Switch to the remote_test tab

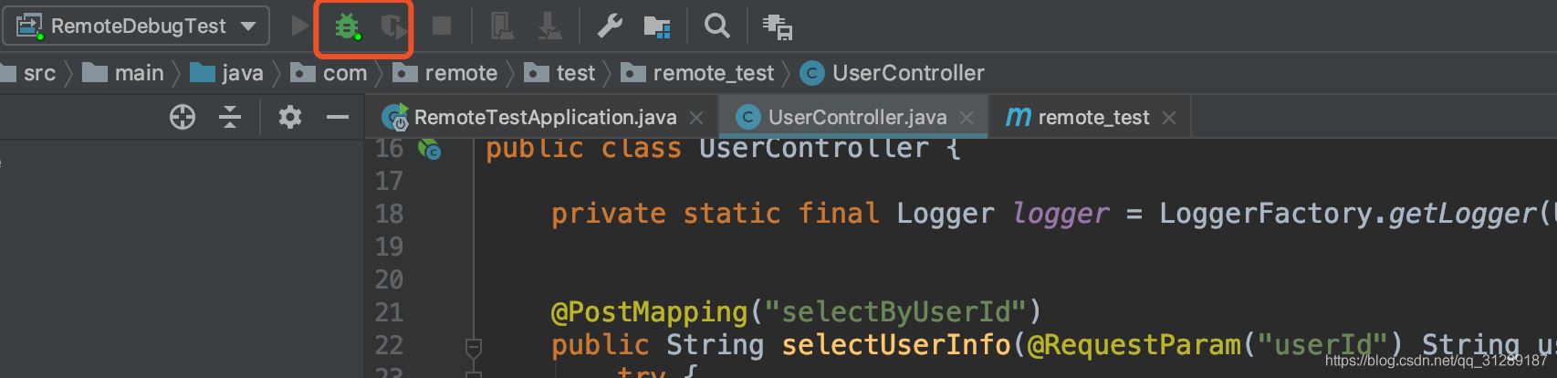(1092, 118)
